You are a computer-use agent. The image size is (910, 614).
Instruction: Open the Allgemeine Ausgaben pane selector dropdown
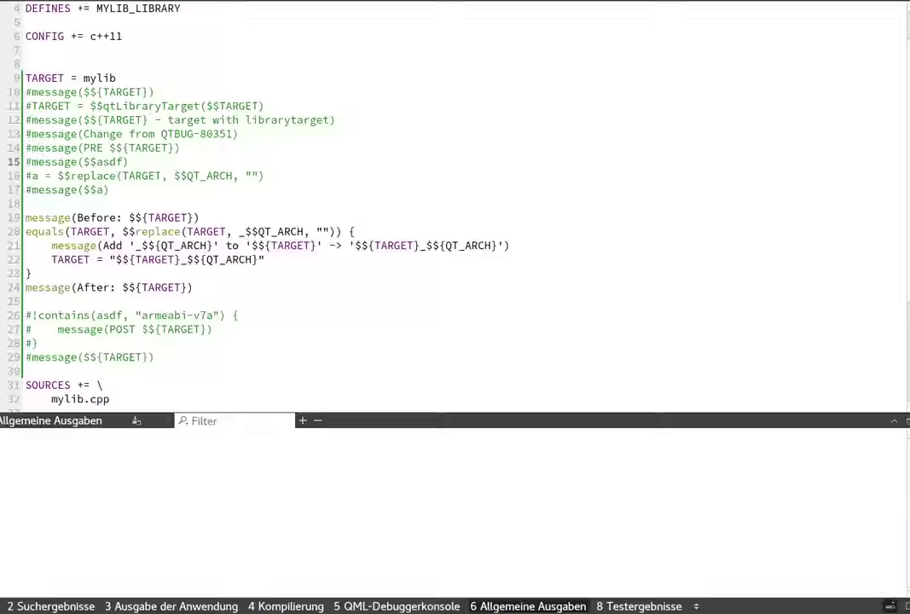pos(51,421)
